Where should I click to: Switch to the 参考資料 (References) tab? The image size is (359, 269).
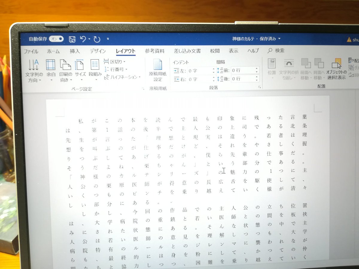coord(155,51)
